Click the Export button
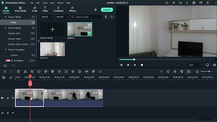 tap(107, 10)
